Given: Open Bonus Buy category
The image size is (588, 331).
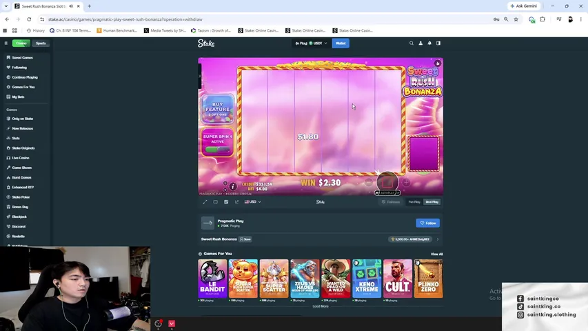Looking at the screenshot, I should click(20, 207).
